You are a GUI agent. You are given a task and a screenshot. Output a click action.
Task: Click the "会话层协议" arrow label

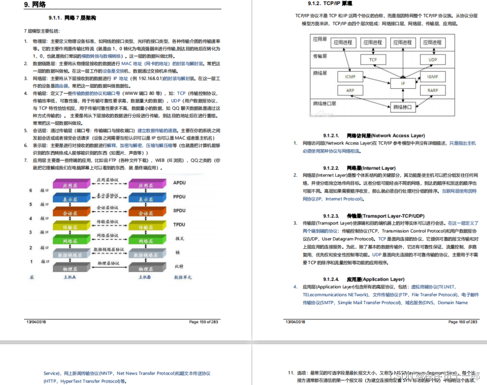pyautogui.click(x=108, y=207)
